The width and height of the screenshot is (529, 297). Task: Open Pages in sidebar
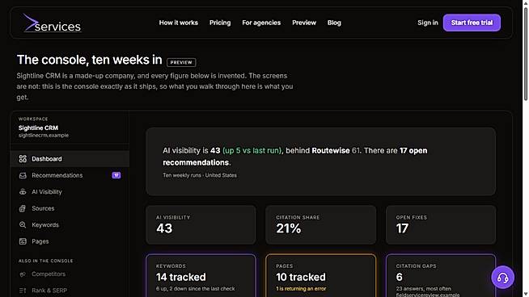pos(70,241)
